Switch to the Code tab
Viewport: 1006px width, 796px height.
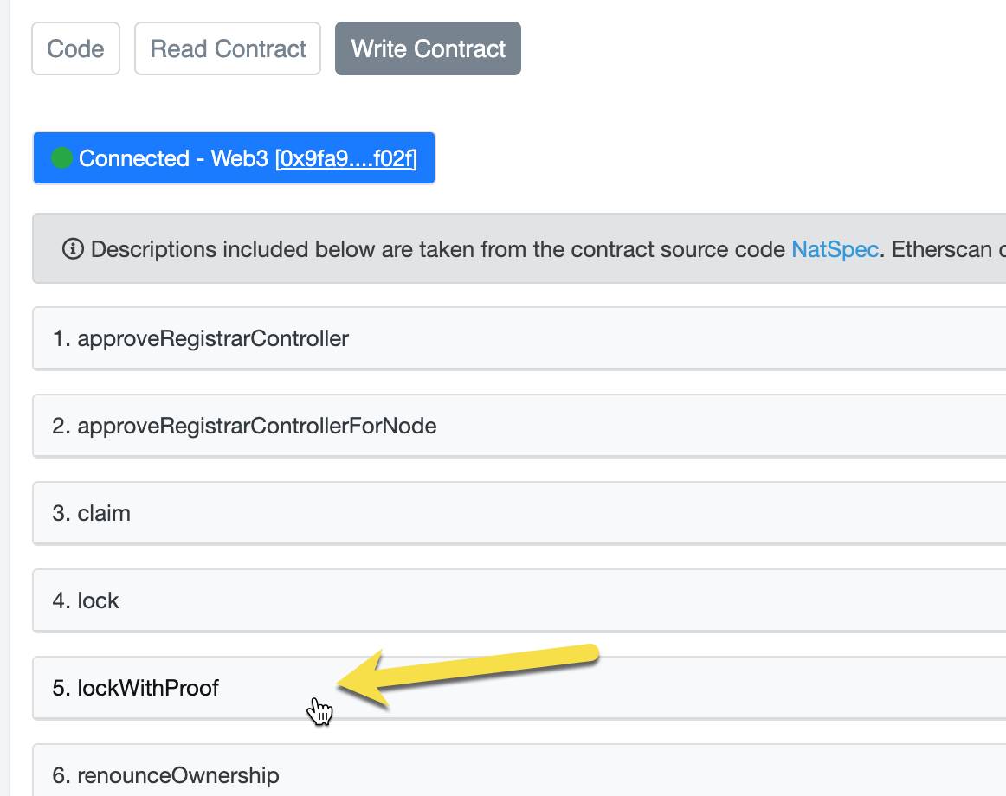(x=75, y=48)
